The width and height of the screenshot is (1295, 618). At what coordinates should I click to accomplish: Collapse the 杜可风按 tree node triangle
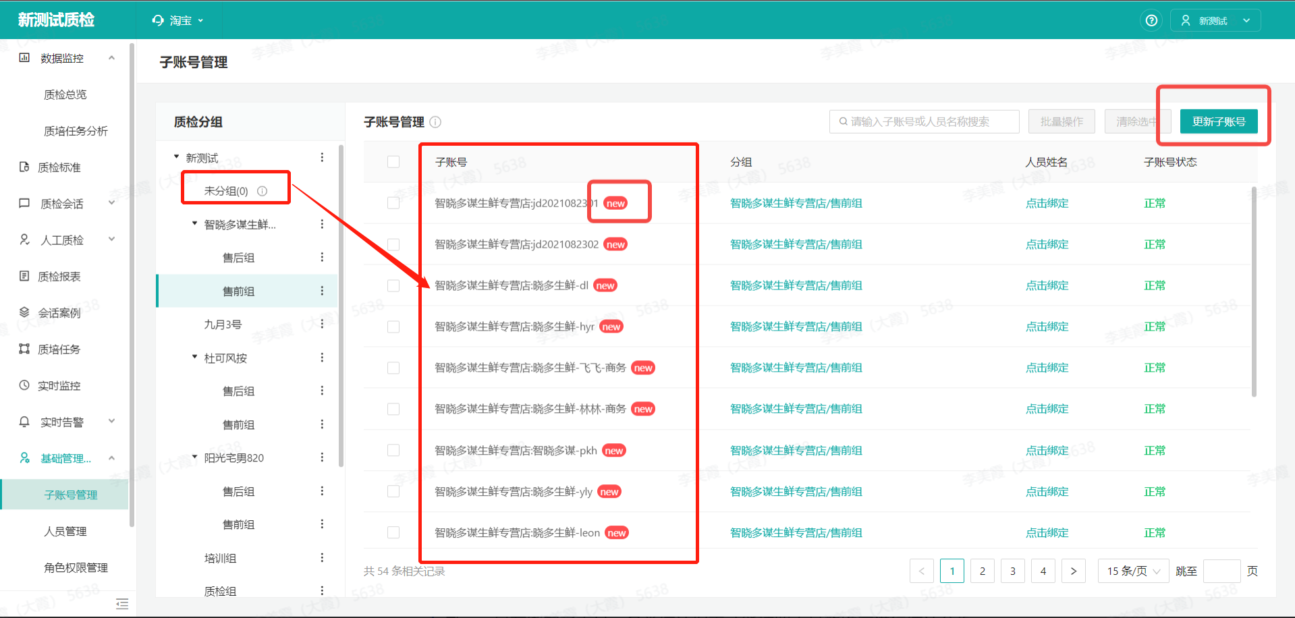click(x=195, y=357)
